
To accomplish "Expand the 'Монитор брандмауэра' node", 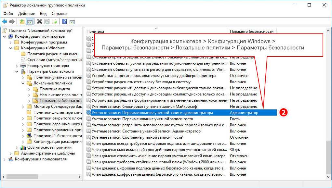I will coord(23,107).
